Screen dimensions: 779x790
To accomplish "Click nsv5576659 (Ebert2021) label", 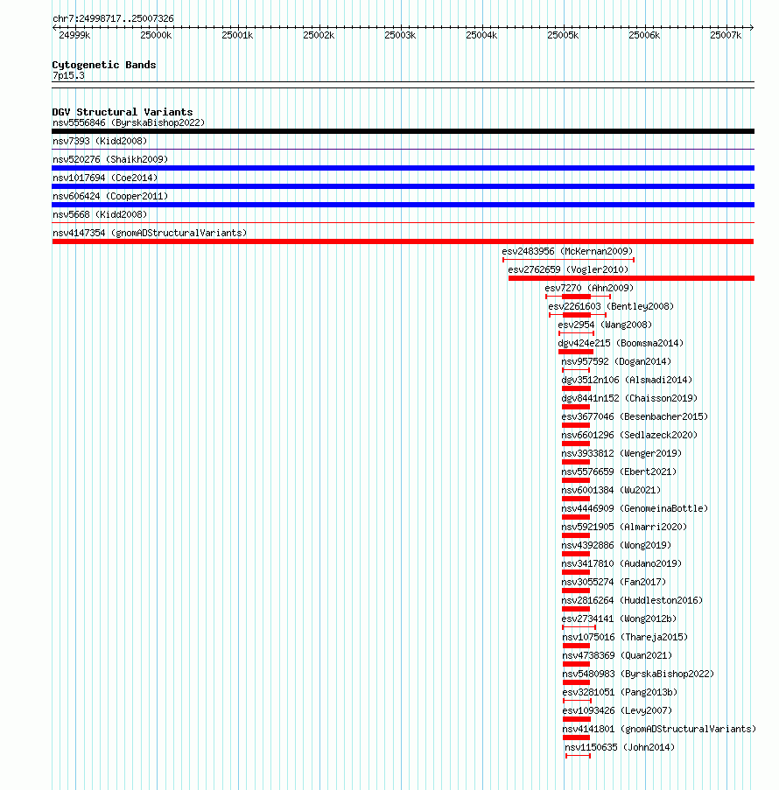I will click(x=619, y=472).
